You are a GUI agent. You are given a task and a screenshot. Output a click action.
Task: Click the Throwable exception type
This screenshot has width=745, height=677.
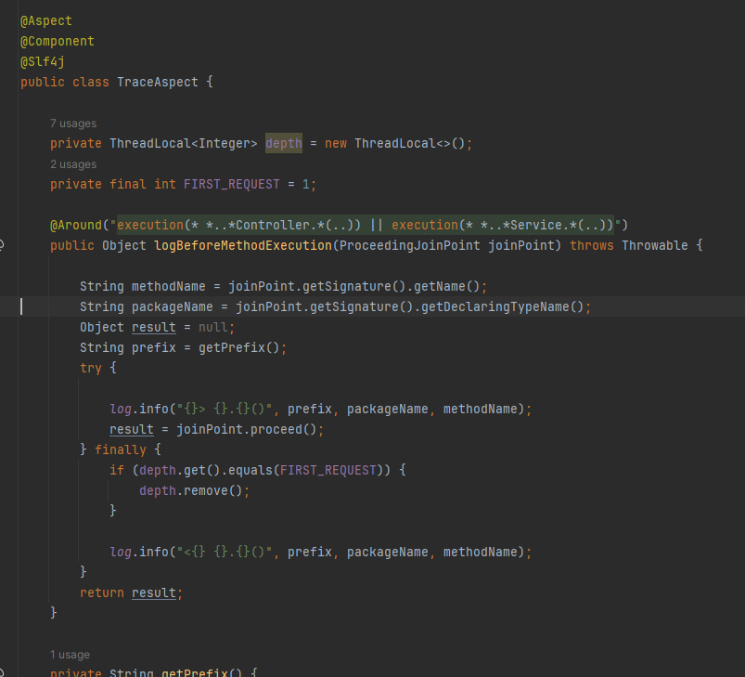(x=655, y=246)
